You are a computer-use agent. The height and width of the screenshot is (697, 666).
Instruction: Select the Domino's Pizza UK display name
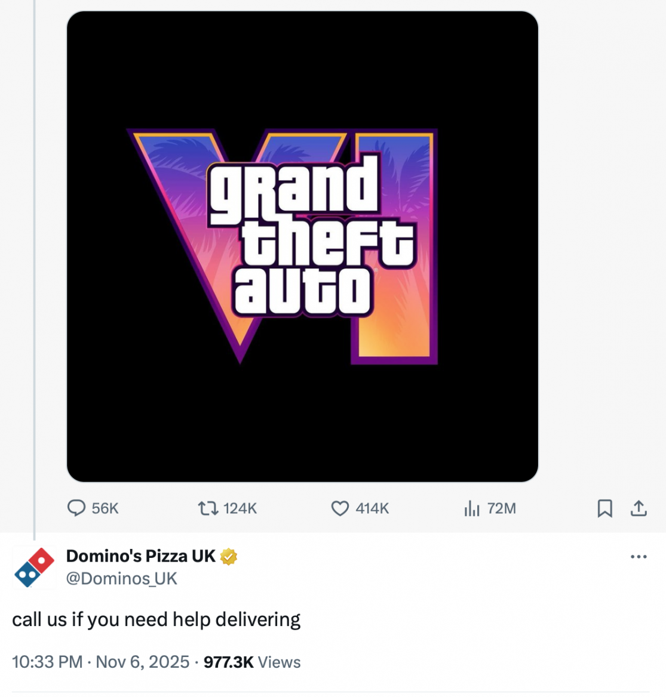tap(141, 556)
